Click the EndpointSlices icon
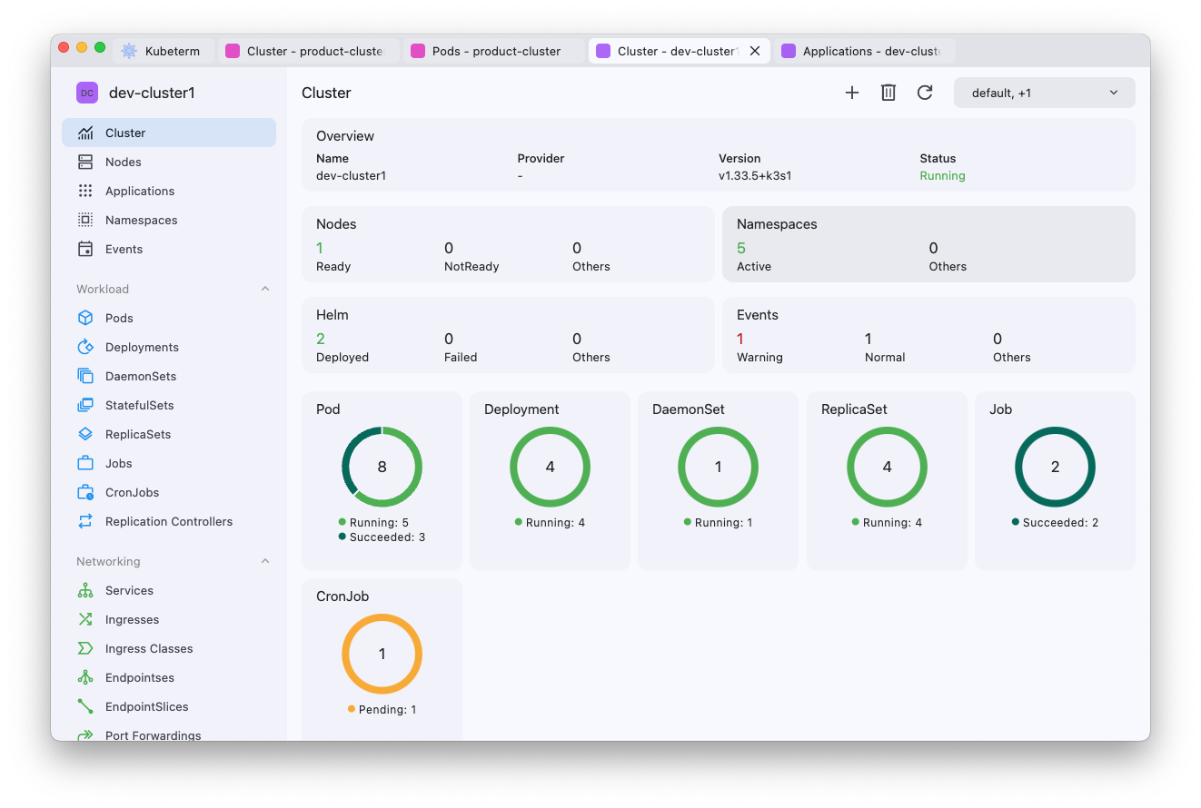Image resolution: width=1201 pixels, height=808 pixels. point(85,706)
